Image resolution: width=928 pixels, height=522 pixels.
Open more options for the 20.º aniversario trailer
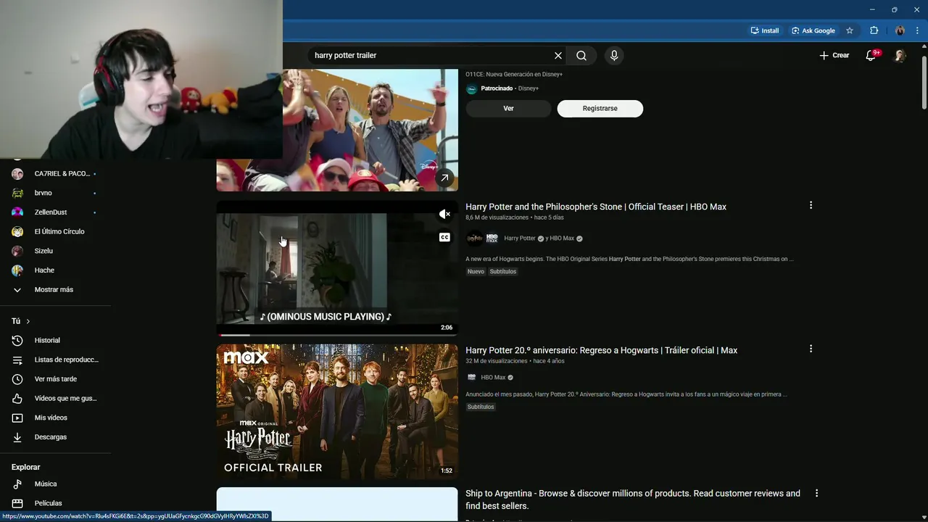tap(811, 349)
